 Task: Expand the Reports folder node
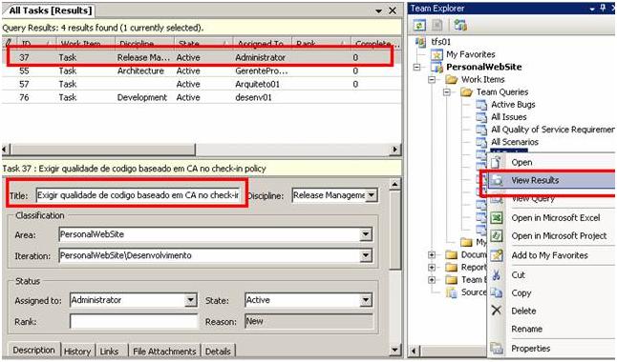[432, 268]
